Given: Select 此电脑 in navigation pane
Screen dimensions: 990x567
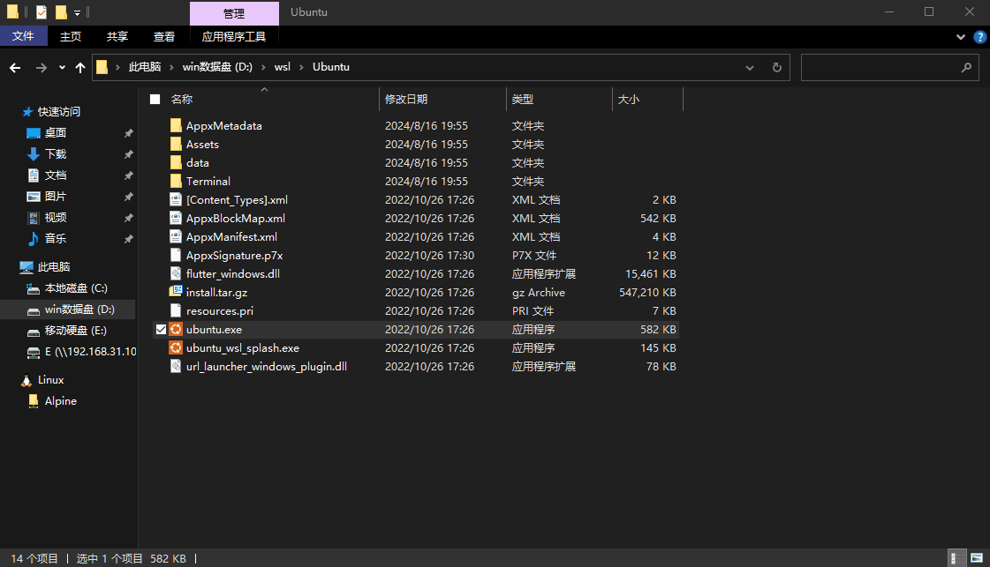Looking at the screenshot, I should click(54, 267).
